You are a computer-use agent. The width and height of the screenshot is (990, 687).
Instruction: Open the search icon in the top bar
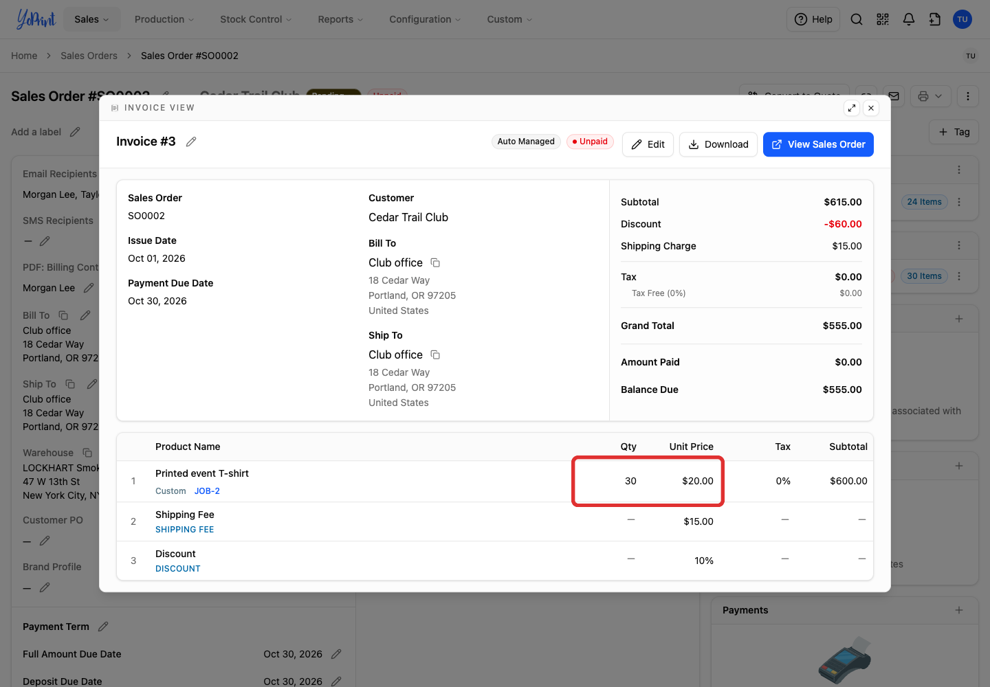857,19
